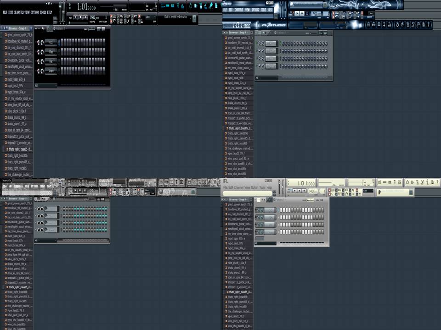This screenshot has width=441, height=330.
Task: Open the FILE menu in black skin
Action: (5, 13)
